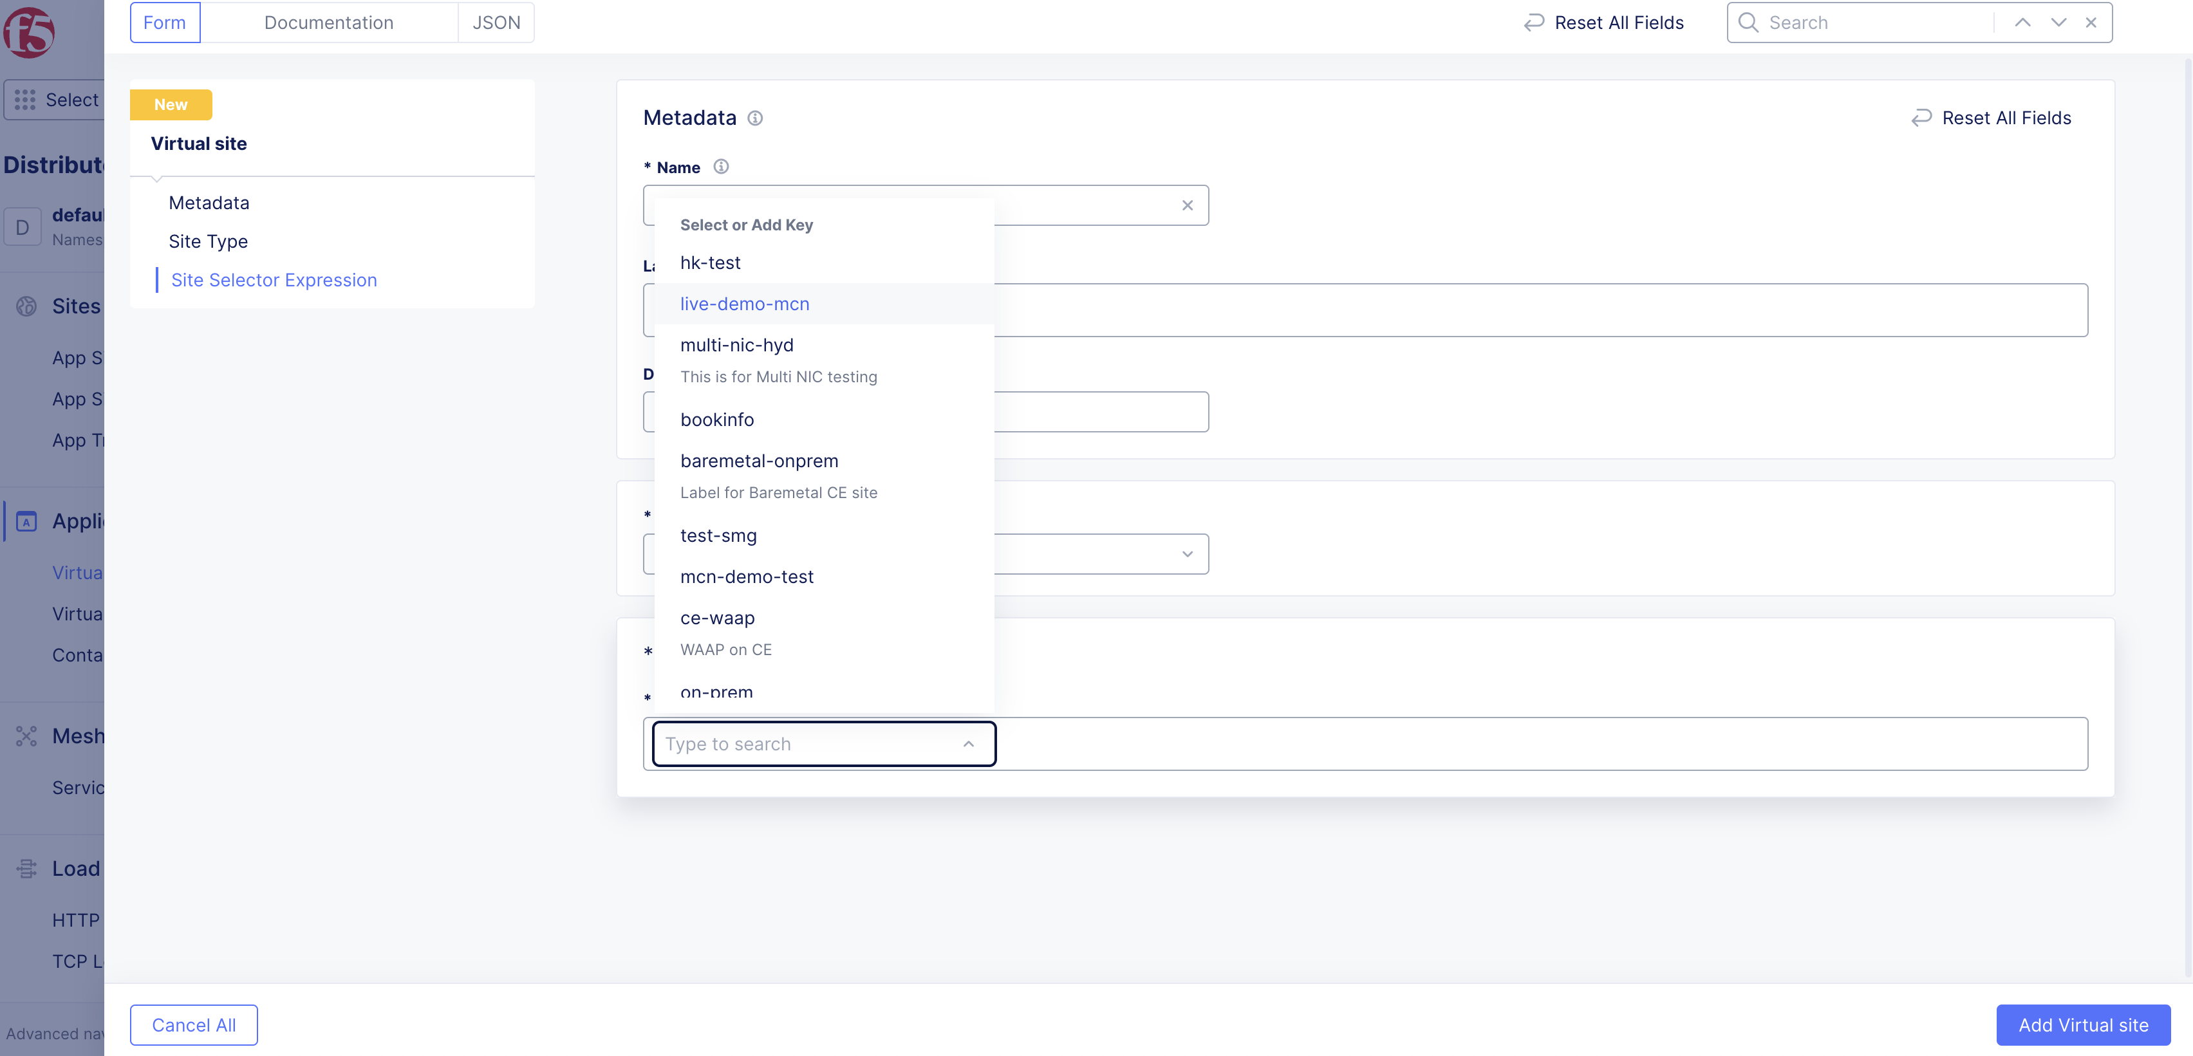Expand the dropdown chevron on the value field
Image resolution: width=2193 pixels, height=1056 pixels.
pos(1188,554)
